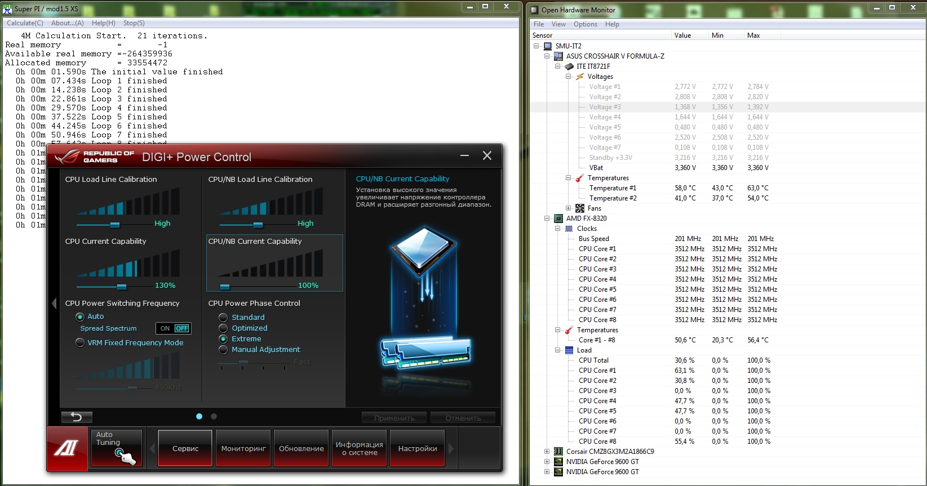Select Optimized power phase control
This screenshot has width=927, height=486.
tap(223, 328)
